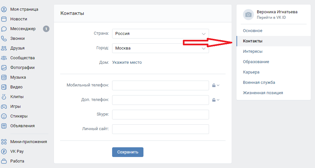315x168 pixels.
Task: Expand the Город dropdown showing Москва
Action: tap(160, 48)
